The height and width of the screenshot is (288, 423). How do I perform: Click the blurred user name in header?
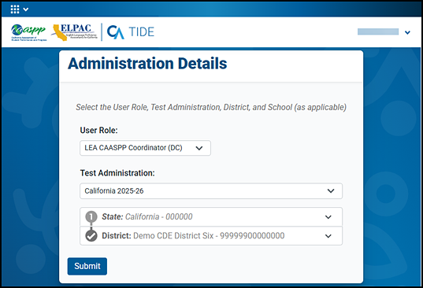[x=378, y=31]
